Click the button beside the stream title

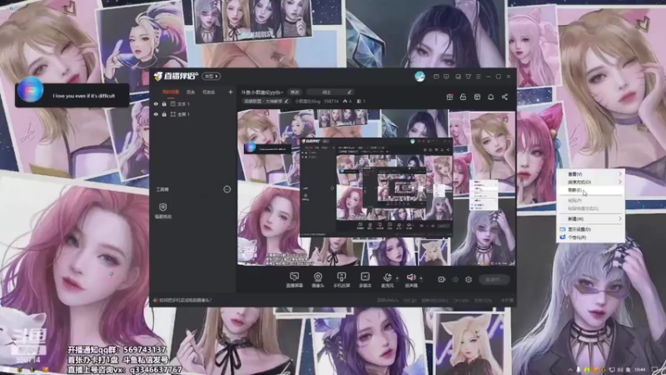coord(295,92)
